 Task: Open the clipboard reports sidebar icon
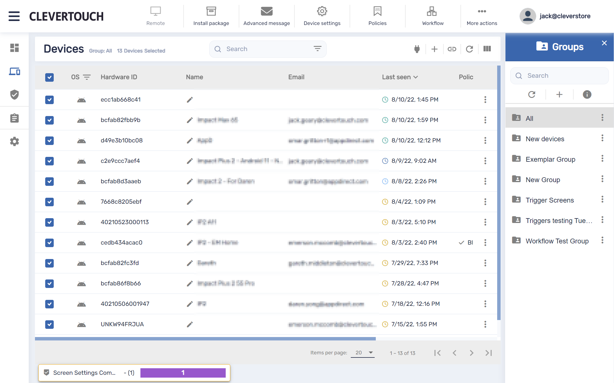click(14, 118)
